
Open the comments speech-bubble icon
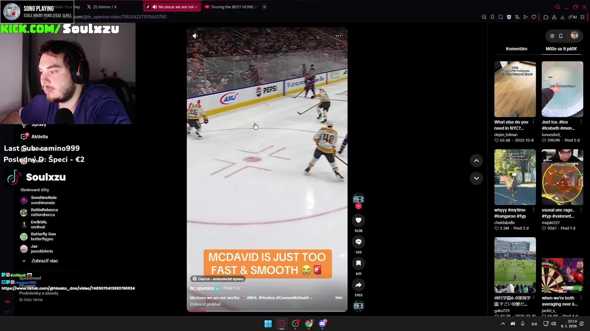[358, 242]
